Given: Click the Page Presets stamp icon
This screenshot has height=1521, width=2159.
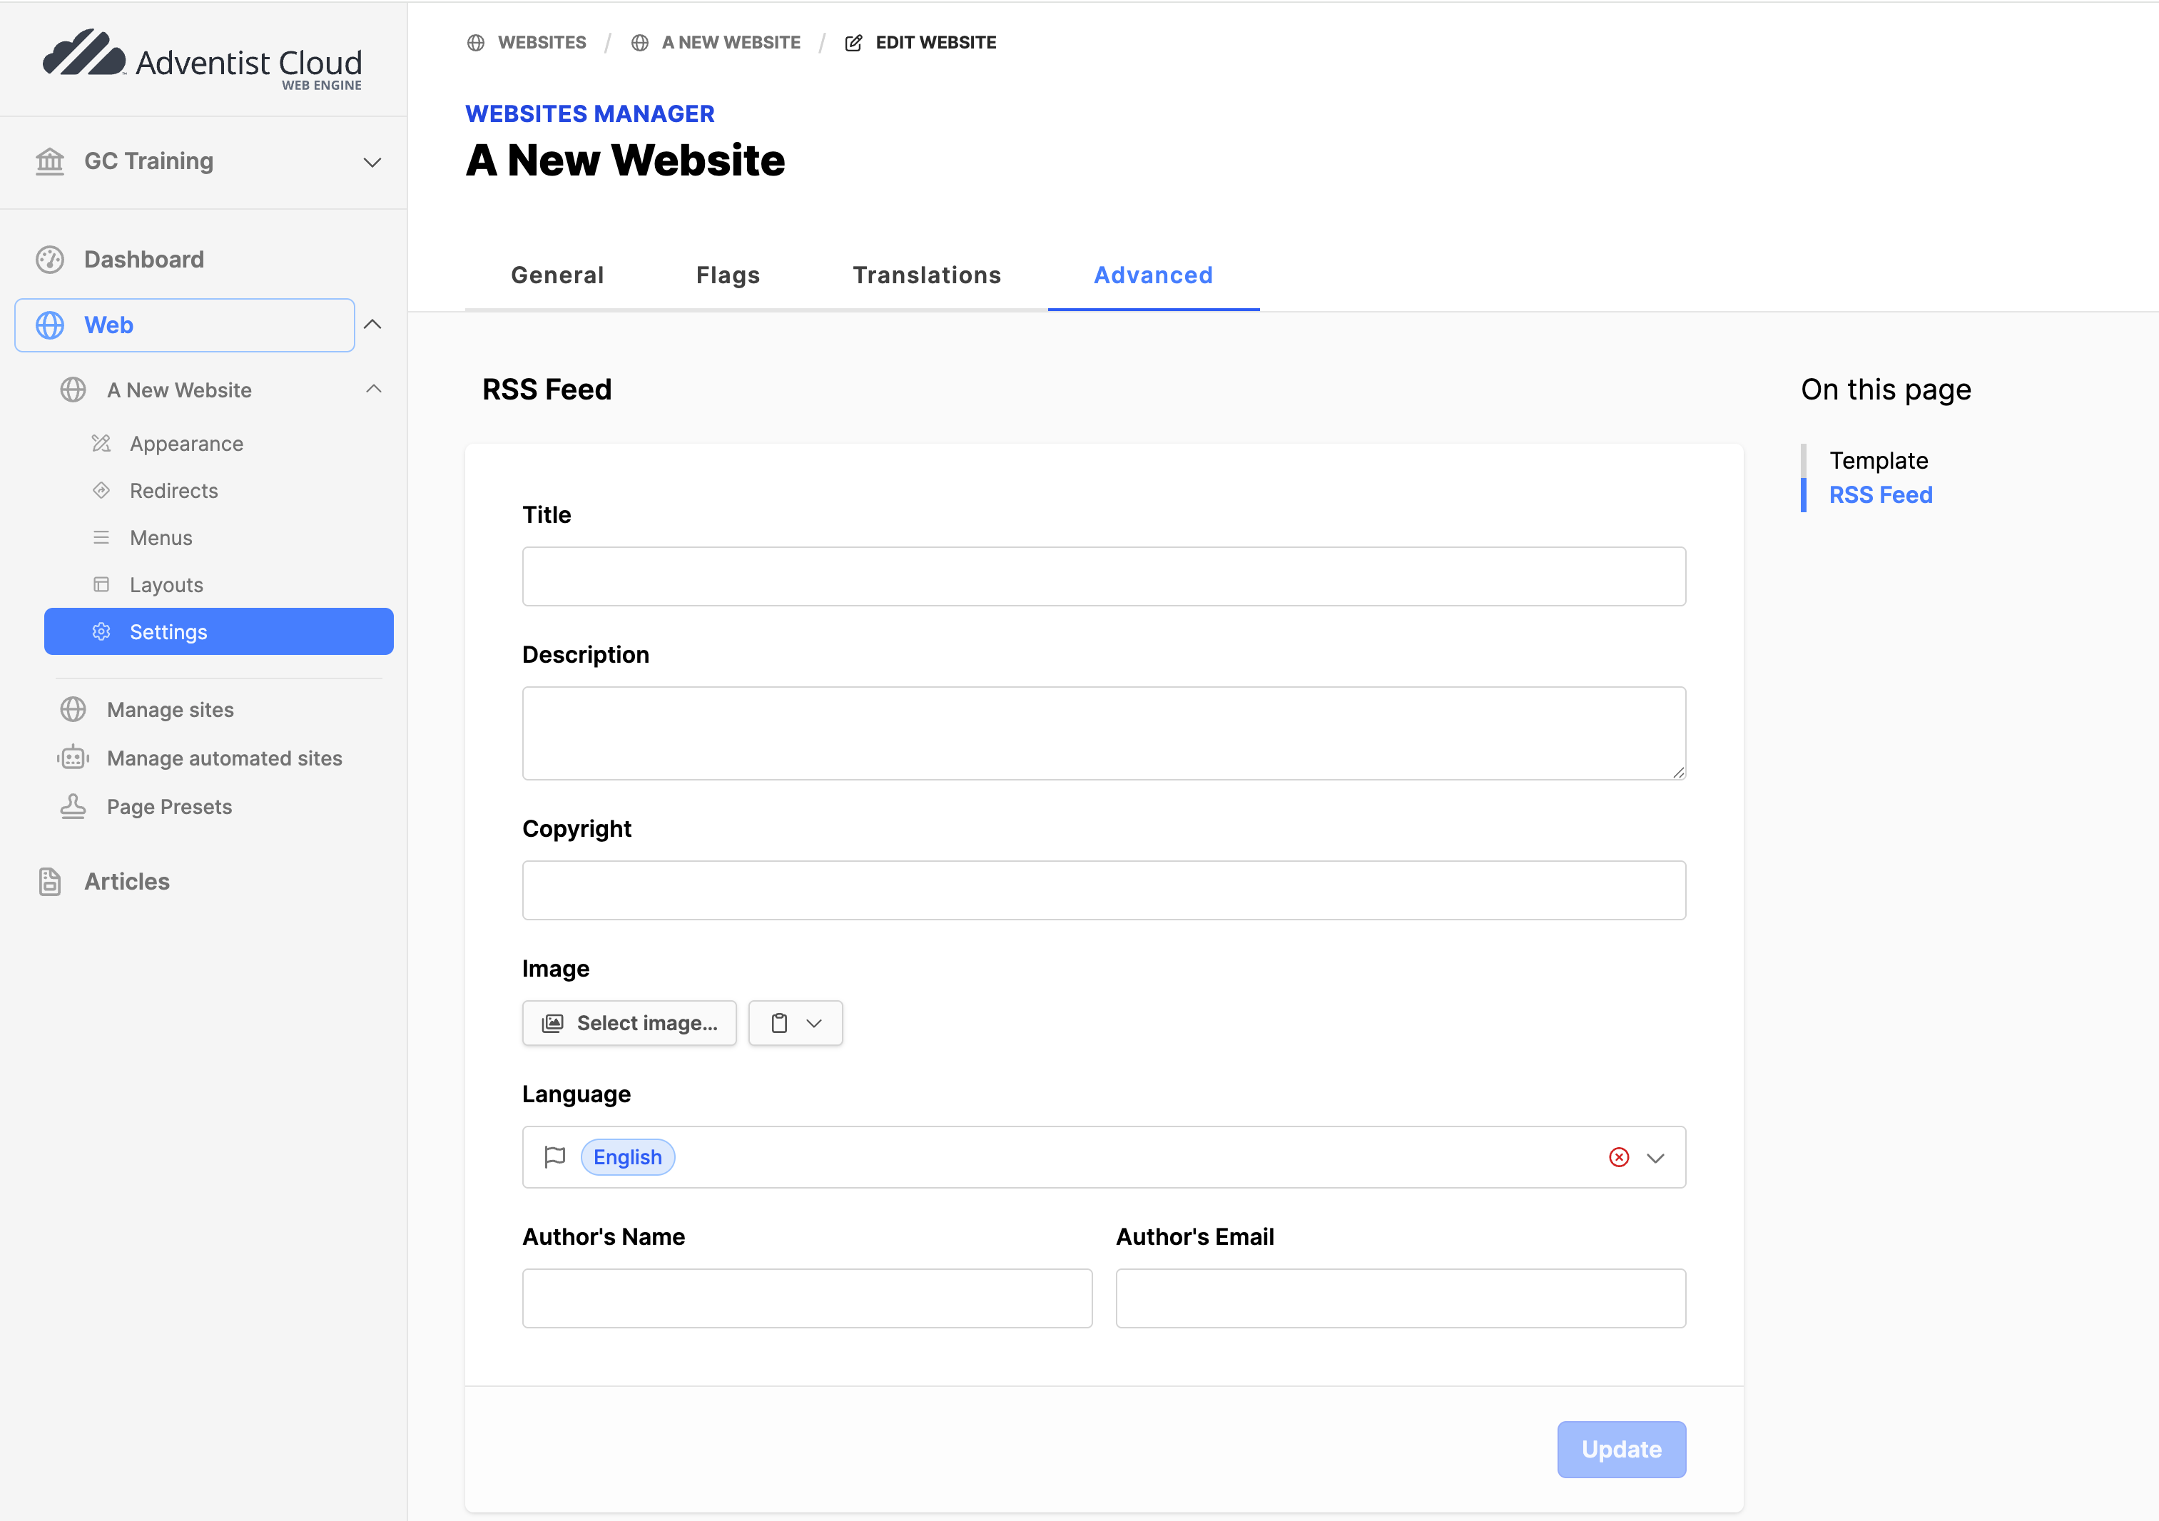Looking at the screenshot, I should tap(72, 807).
